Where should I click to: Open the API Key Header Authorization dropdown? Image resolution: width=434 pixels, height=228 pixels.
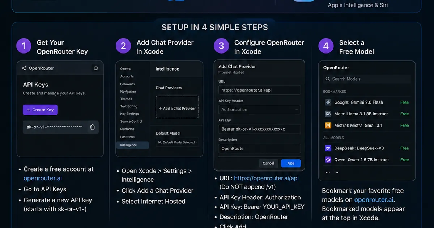click(259, 110)
